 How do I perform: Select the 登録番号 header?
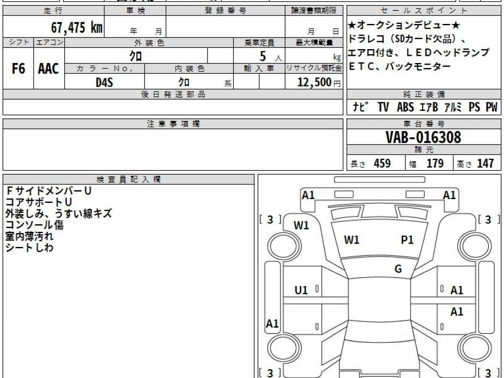[226, 11]
